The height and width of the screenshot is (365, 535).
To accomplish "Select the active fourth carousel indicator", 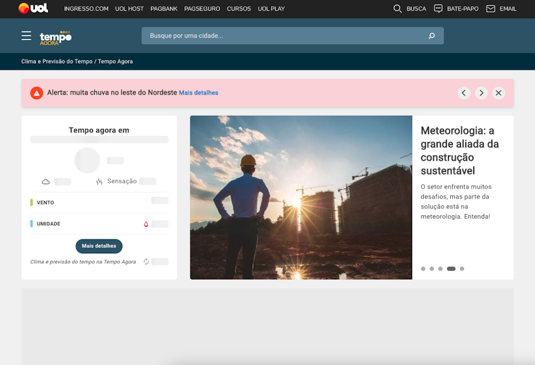I will (x=451, y=269).
